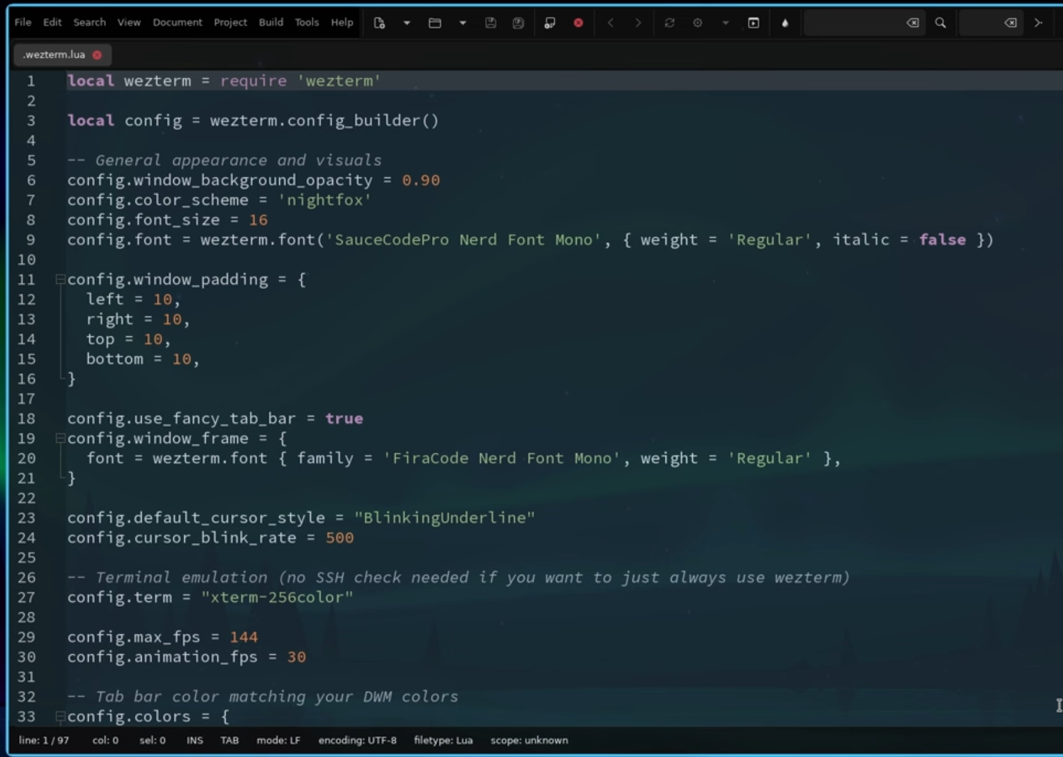Open the Project menu
The image size is (1063, 757).
pos(230,22)
